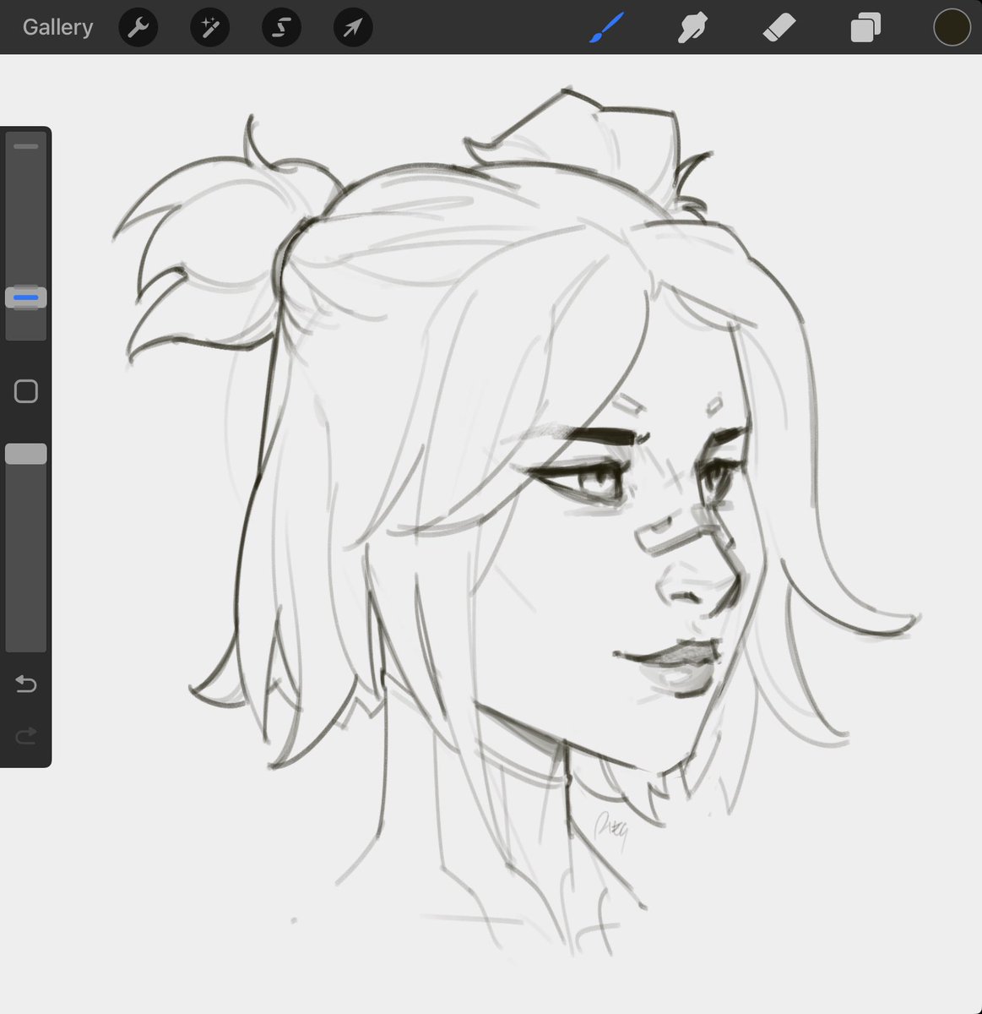Select the Eraser tool
The height and width of the screenshot is (1014, 982).
point(779,27)
